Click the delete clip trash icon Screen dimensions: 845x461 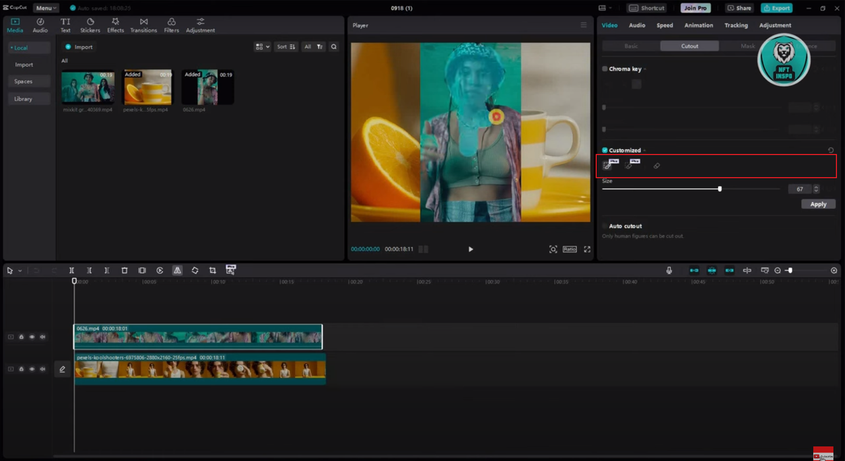coord(124,271)
